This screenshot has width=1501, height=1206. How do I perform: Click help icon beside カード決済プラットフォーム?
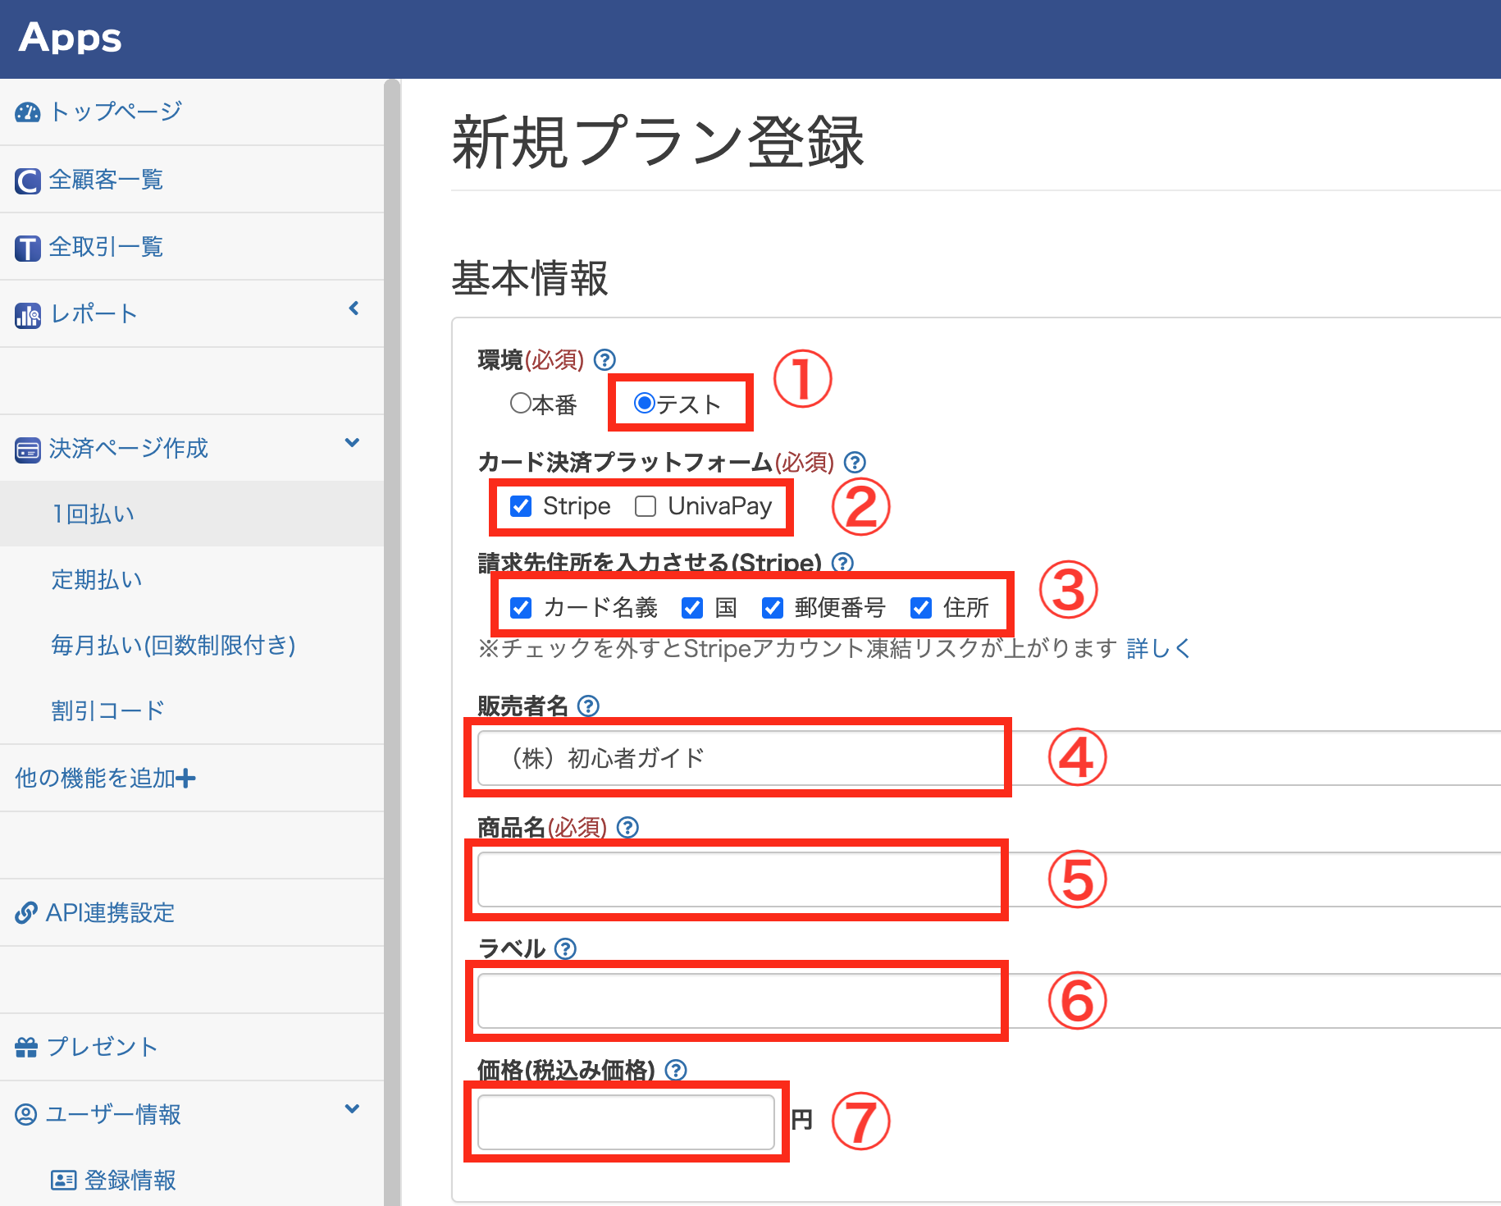855,463
